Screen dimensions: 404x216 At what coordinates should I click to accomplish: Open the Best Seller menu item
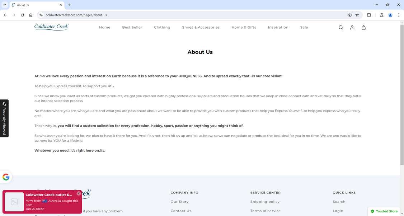coord(132,27)
